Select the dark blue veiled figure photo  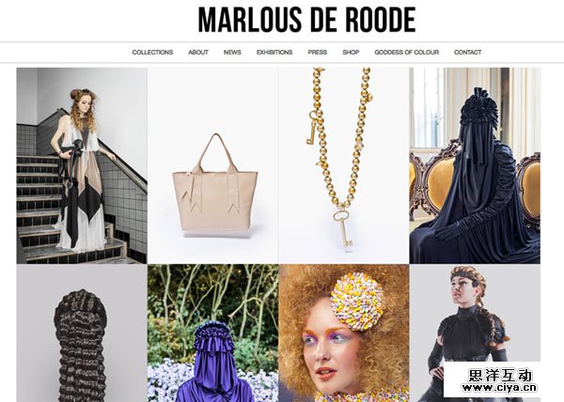[x=475, y=165]
